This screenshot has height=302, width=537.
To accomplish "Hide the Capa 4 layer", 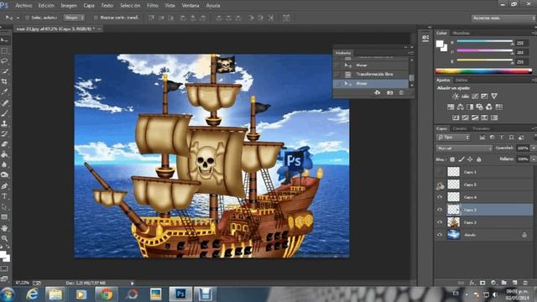I will coord(440,197).
